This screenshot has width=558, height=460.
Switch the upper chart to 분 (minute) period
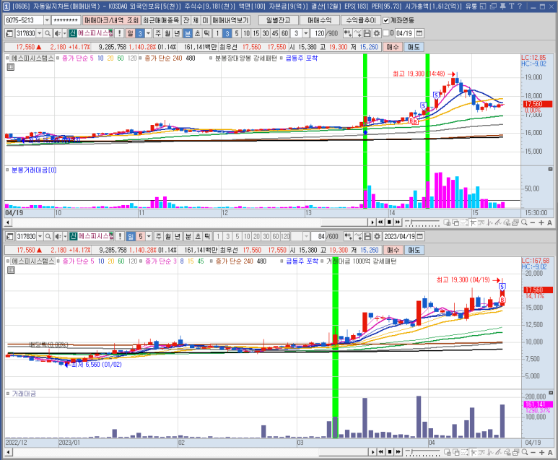click(188, 33)
